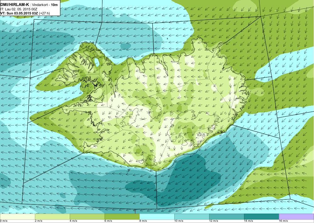Click the 'IT: Lau 02. 05. 2015 00Z' line
The image size is (314, 223).
19,9
